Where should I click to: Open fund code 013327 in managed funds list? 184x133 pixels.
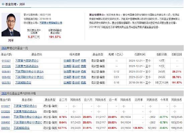coord(6,61)
